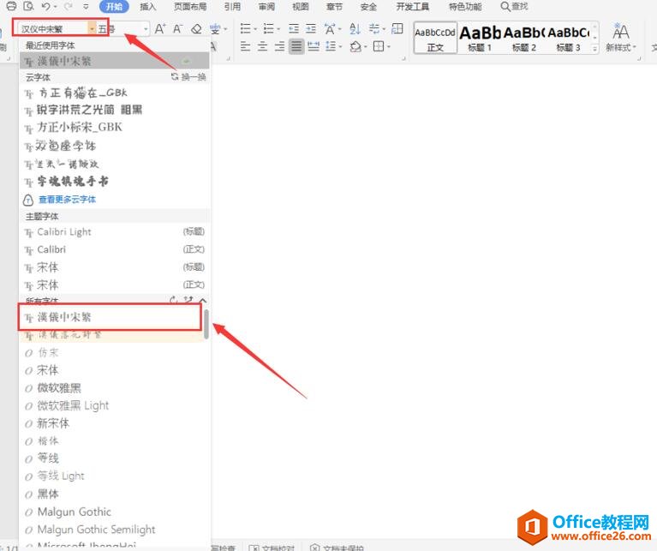Click the print preview icon
The height and width of the screenshot is (551, 657).
click(x=28, y=6)
